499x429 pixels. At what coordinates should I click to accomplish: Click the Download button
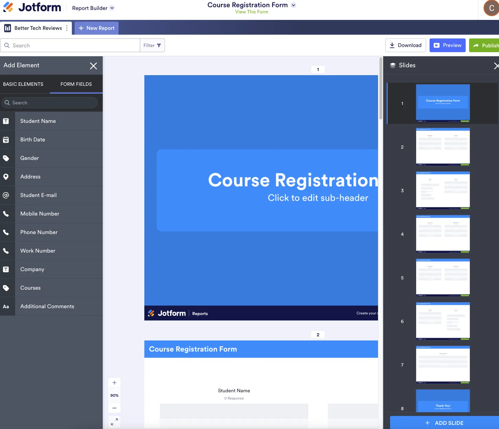[x=406, y=45]
